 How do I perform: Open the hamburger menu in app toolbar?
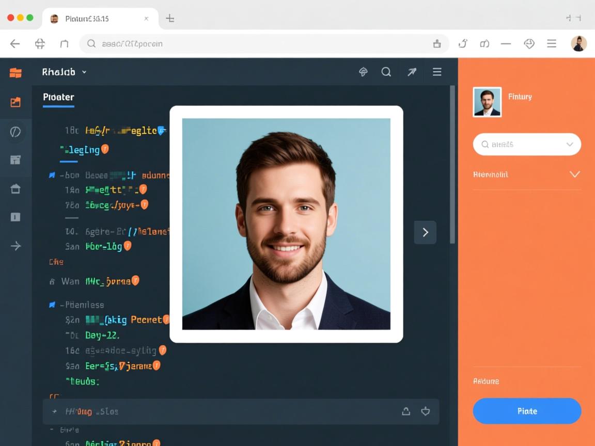[x=437, y=72]
